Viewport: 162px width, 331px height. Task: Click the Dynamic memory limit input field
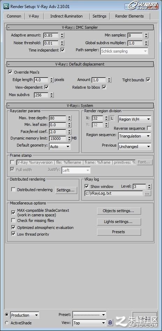[58, 139]
